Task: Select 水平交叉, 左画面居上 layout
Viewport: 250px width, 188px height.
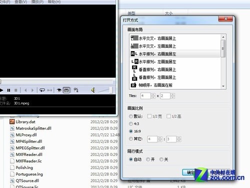Action: (x=175, y=46)
